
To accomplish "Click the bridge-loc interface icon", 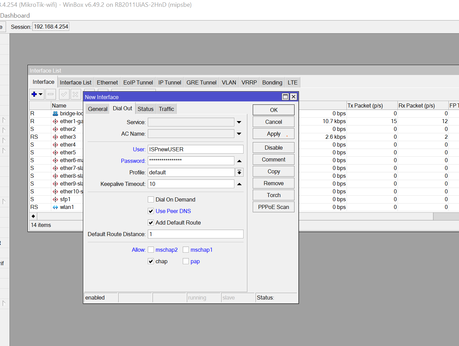I will [55, 114].
